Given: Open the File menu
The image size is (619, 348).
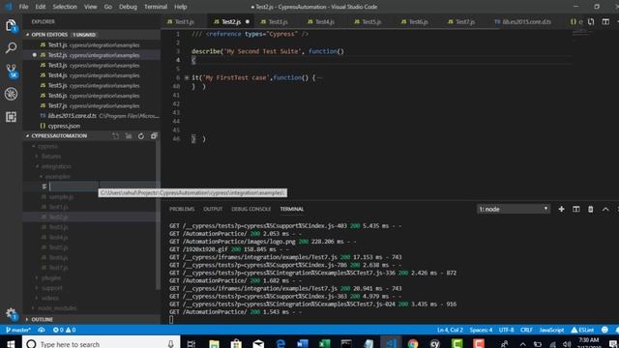Looking at the screenshot, I should click(x=23, y=7).
